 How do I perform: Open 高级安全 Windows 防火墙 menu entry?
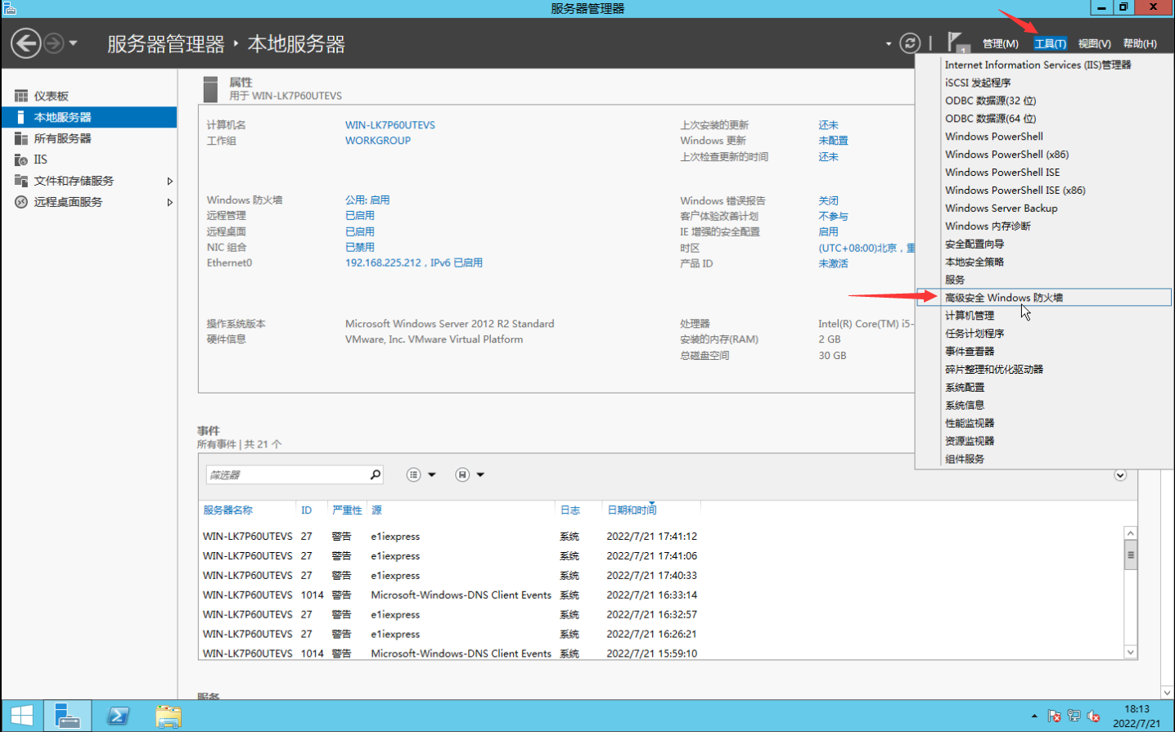tap(1043, 298)
